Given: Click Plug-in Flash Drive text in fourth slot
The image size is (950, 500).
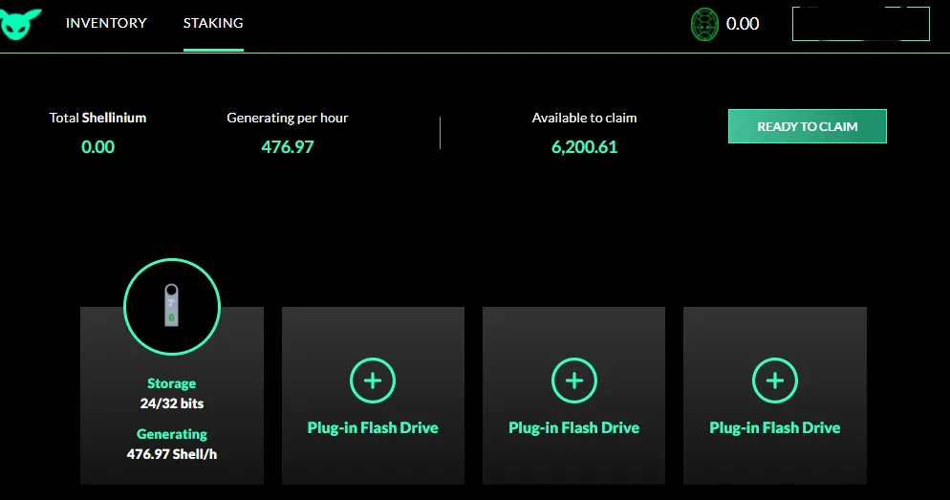Looking at the screenshot, I should pos(775,428).
